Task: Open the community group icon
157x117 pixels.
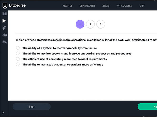Action: click(4, 35)
